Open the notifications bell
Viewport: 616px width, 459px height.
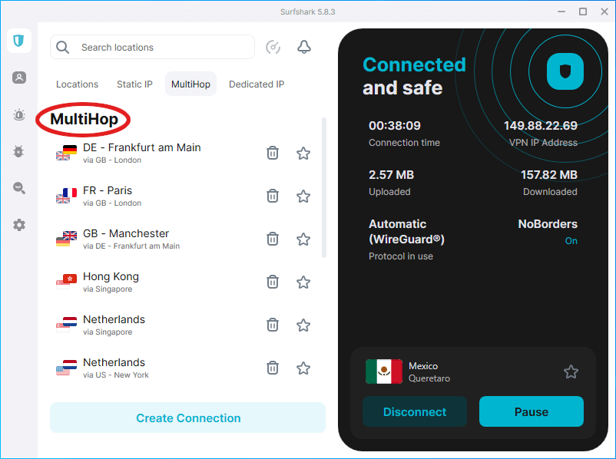303,47
